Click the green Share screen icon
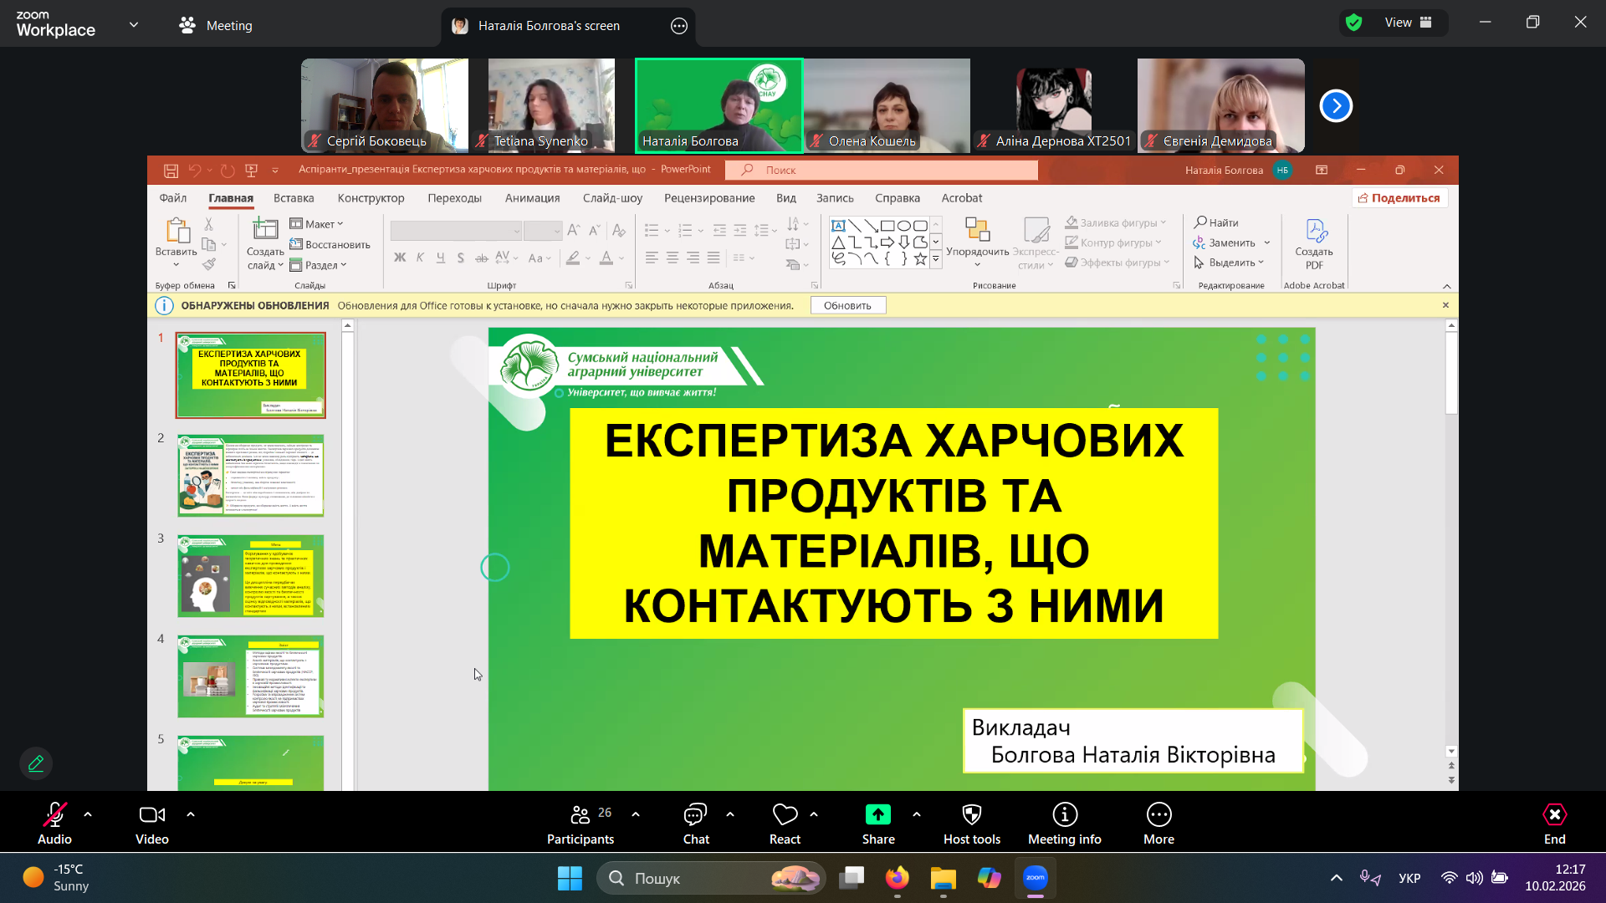Image resolution: width=1606 pixels, height=903 pixels. 877,814
